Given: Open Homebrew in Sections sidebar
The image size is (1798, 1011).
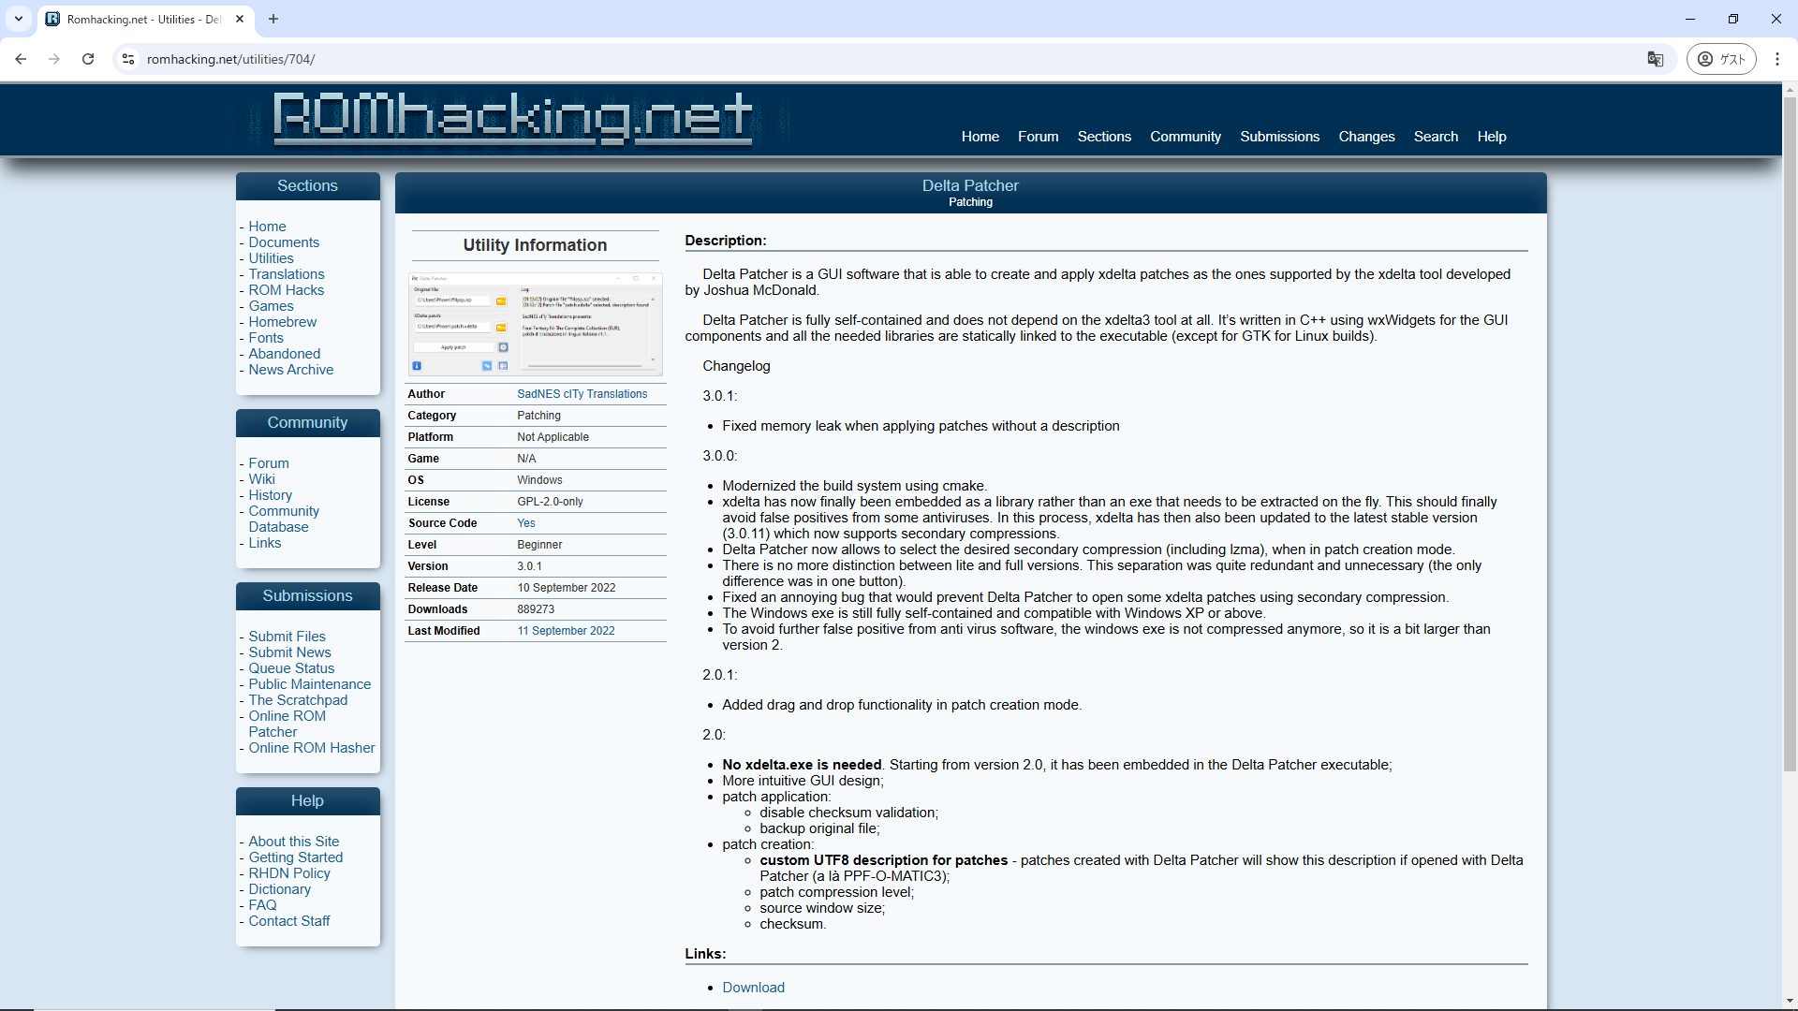Looking at the screenshot, I should tap(282, 322).
